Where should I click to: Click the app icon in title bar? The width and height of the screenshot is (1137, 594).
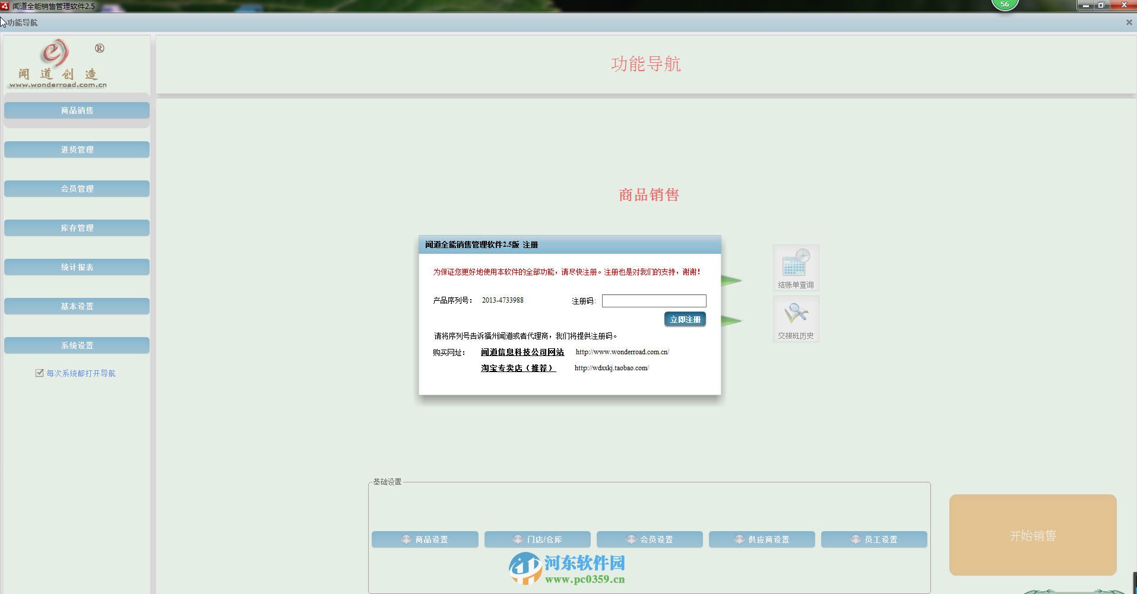[x=5, y=6]
